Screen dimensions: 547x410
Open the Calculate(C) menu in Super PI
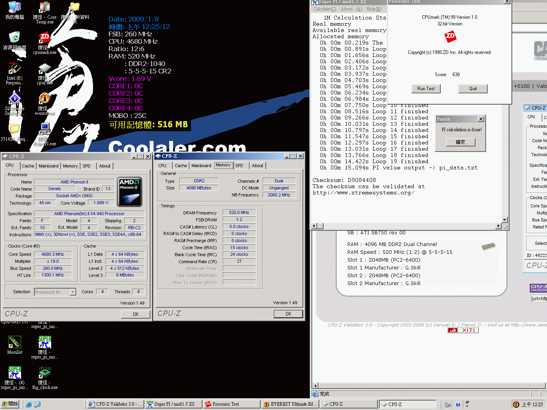point(324,9)
